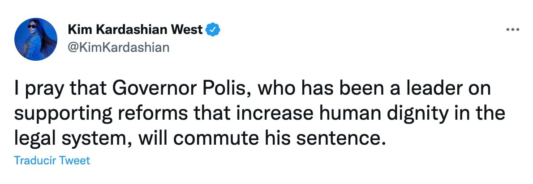Click the Traducir Tweet link
Screen dimensions: 533x184
[52, 160]
